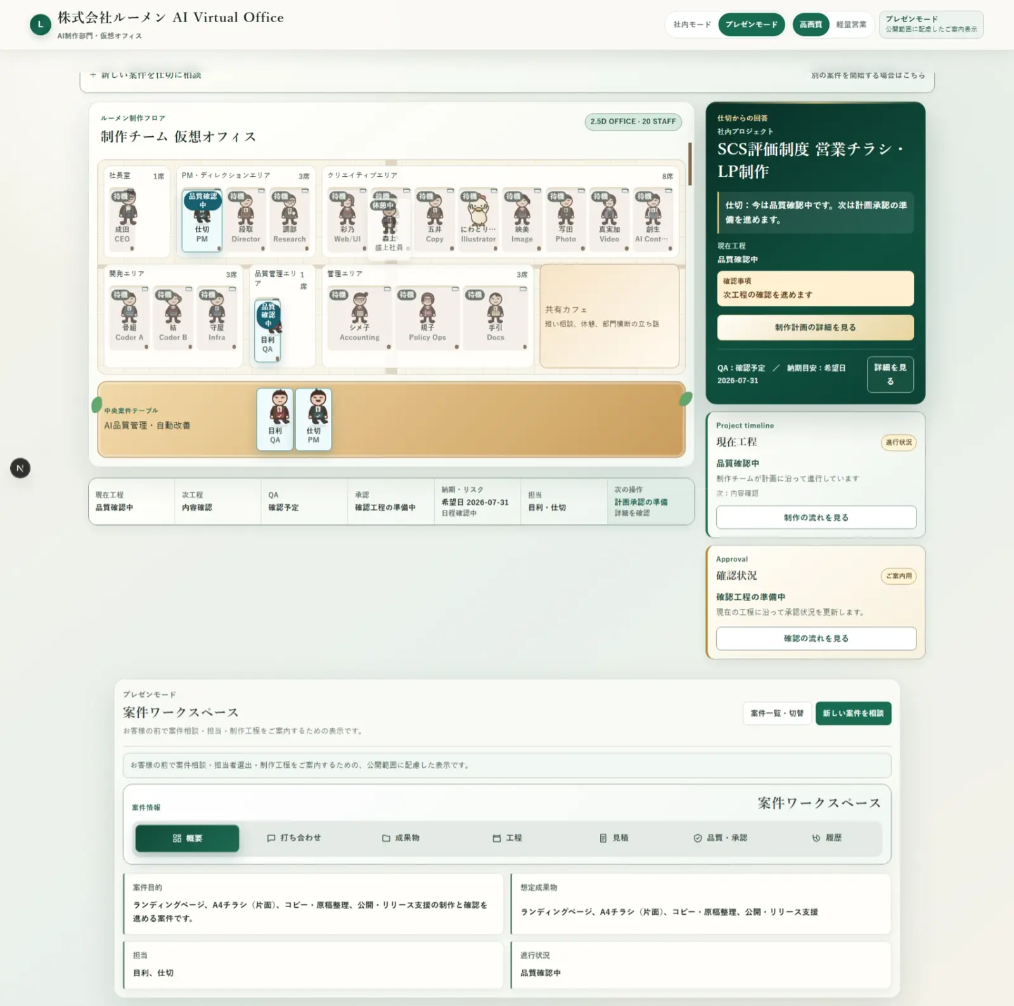The height and width of the screenshot is (1006, 1014).
Task: Click the 中央案件テーブル label
Action: tap(131, 411)
